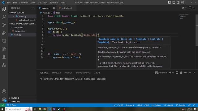Toggle secondary side bar layout icon

(178, 2)
